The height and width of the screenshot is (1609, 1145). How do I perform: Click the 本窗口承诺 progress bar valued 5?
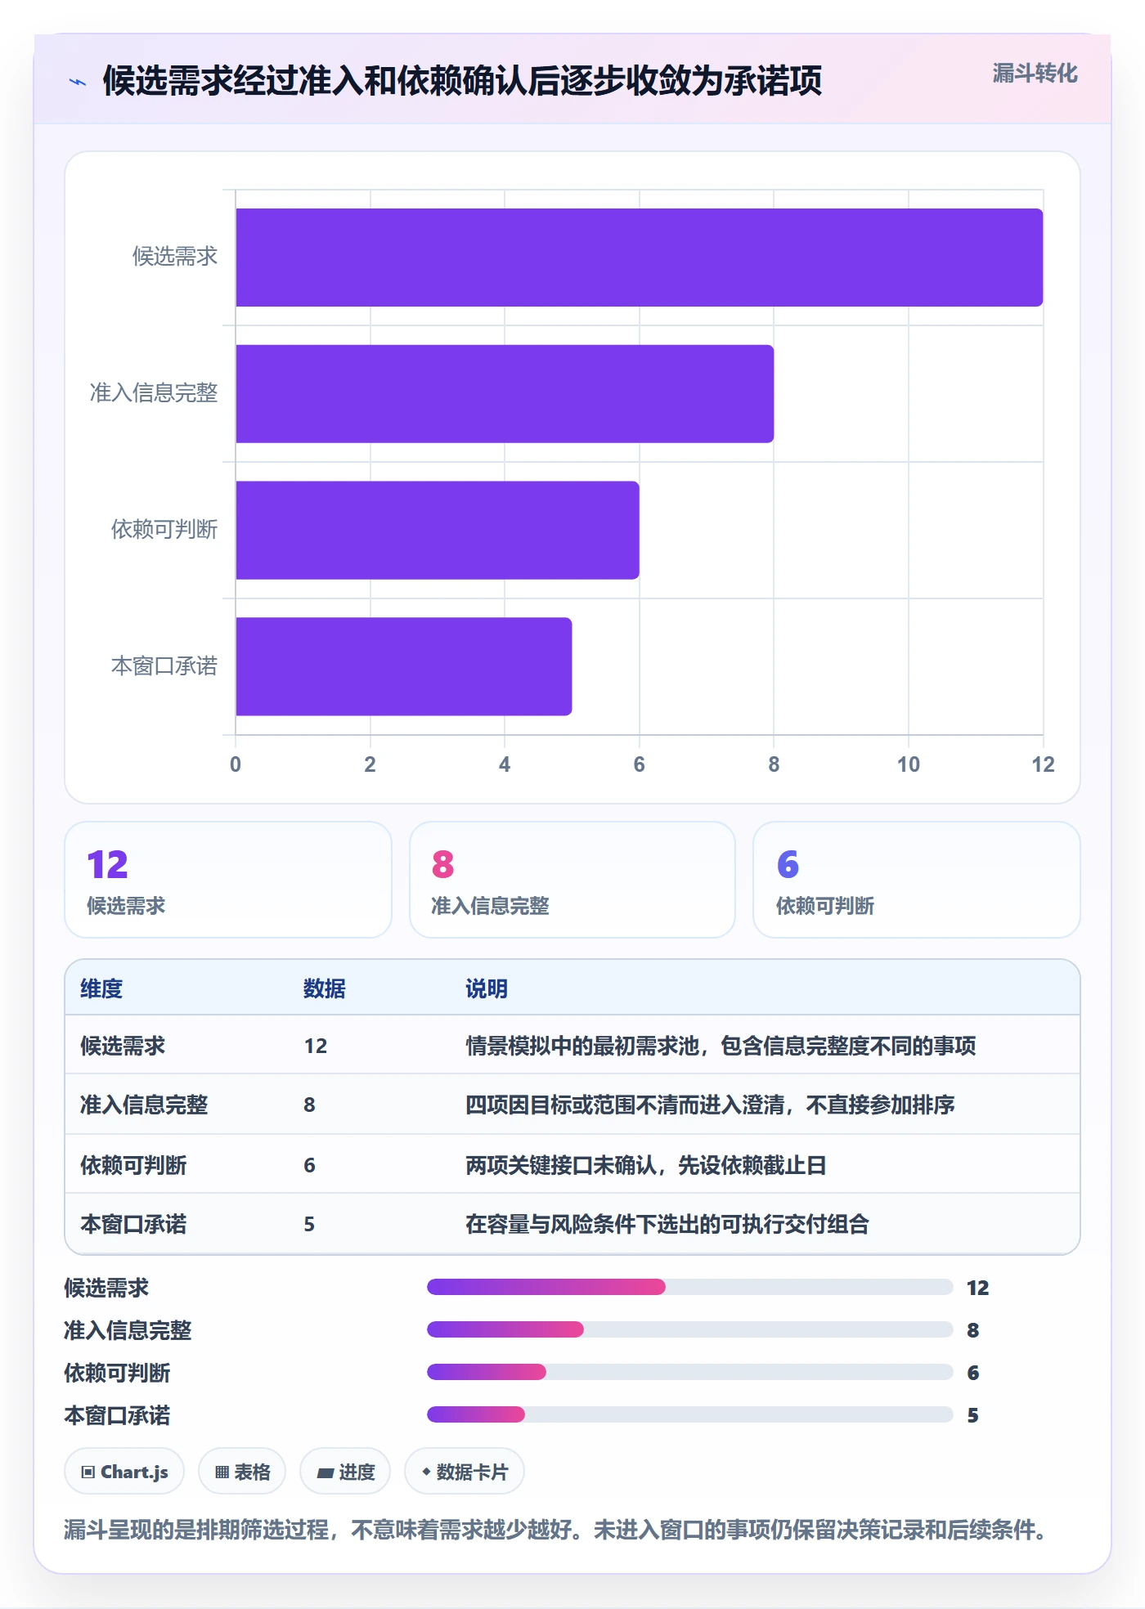tap(690, 1415)
